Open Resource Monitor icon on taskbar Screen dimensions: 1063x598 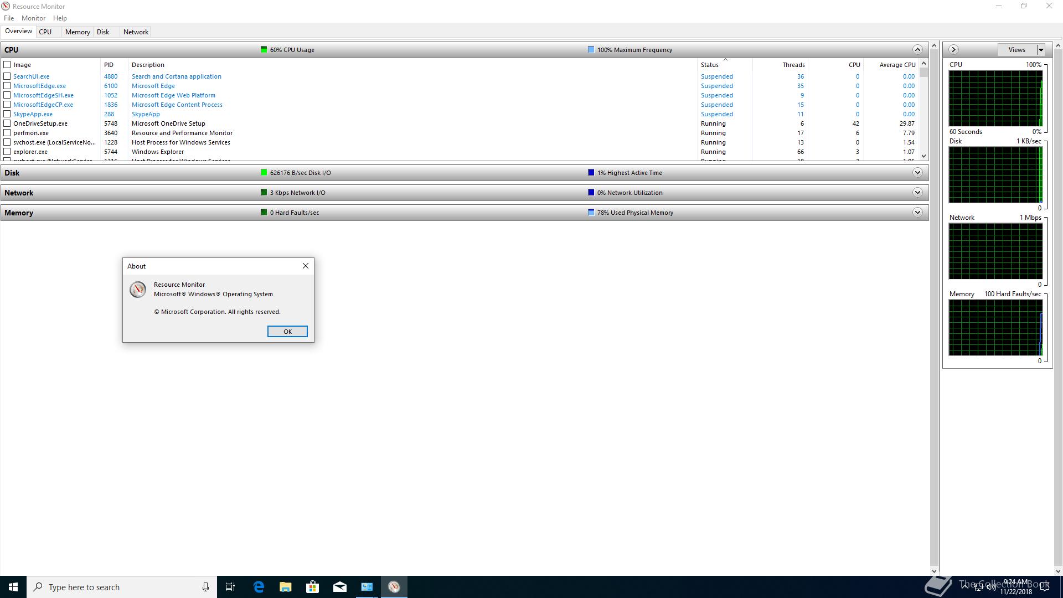[x=394, y=587]
